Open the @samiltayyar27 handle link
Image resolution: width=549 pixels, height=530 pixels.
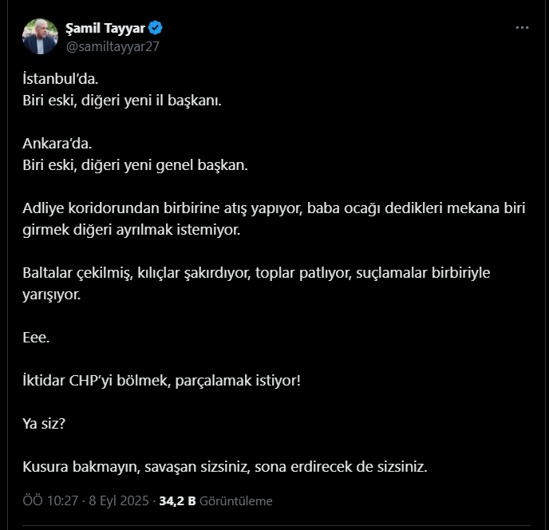pos(113,46)
